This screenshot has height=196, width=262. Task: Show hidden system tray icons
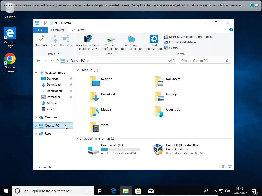tap(215, 191)
